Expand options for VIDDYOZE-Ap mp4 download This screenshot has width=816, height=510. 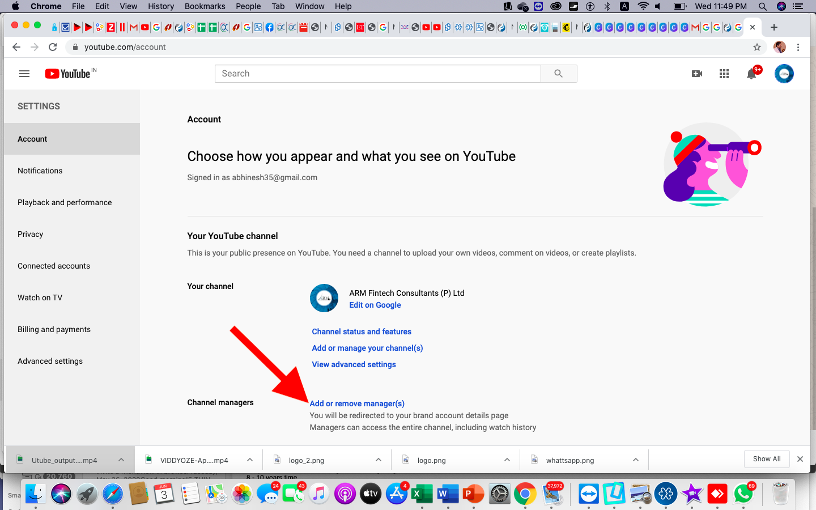click(x=250, y=460)
